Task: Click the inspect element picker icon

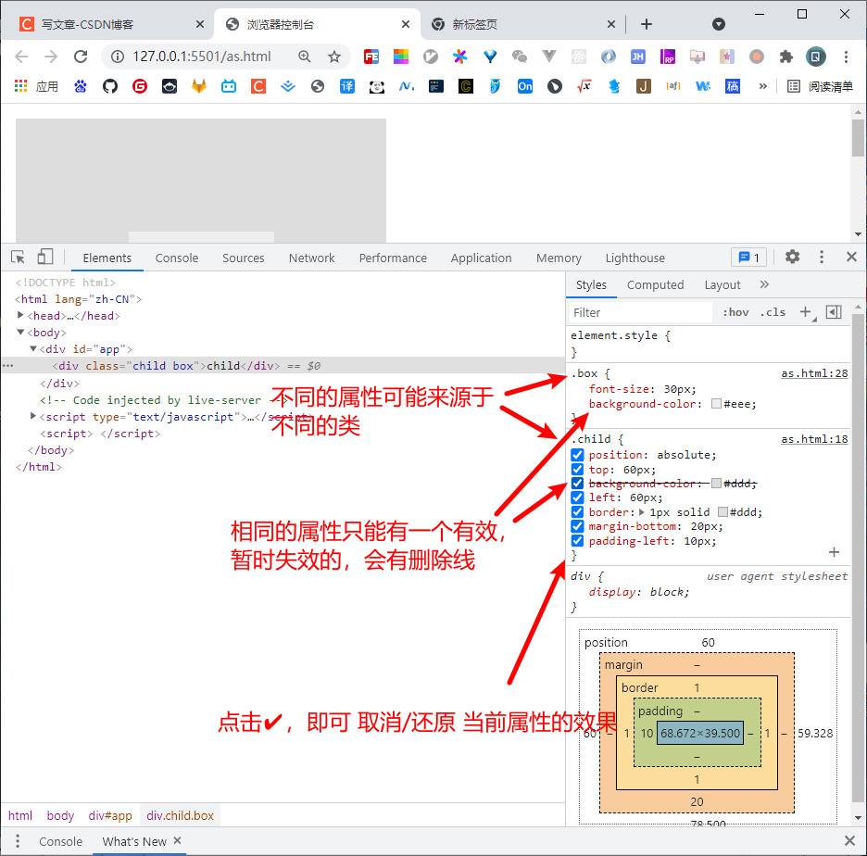Action: click(18, 258)
